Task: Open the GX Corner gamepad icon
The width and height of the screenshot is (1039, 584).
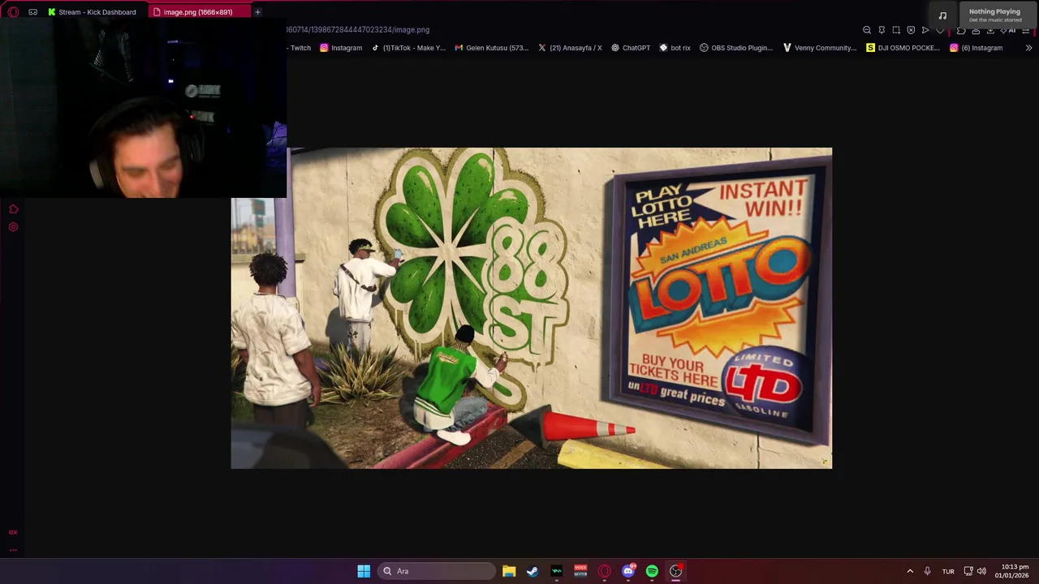Action: 32,12
